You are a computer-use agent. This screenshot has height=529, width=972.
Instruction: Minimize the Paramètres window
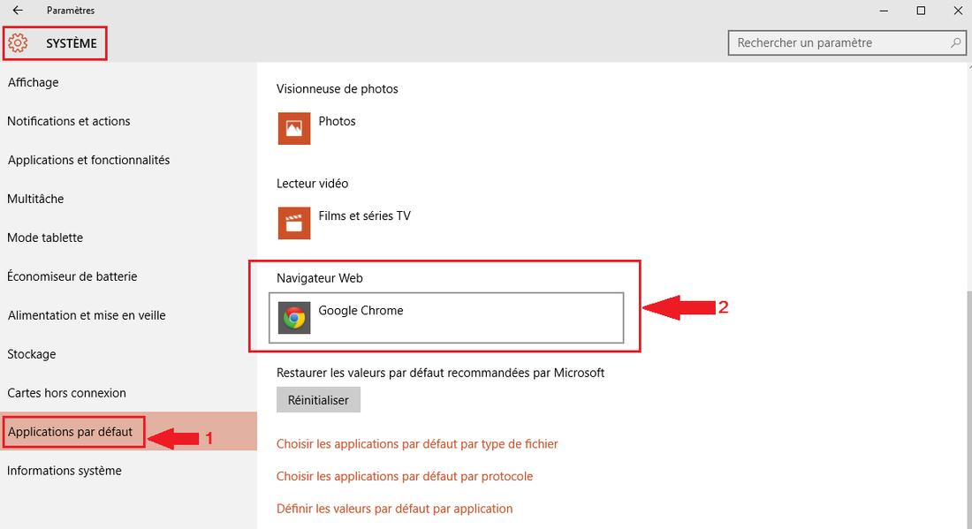click(x=884, y=11)
